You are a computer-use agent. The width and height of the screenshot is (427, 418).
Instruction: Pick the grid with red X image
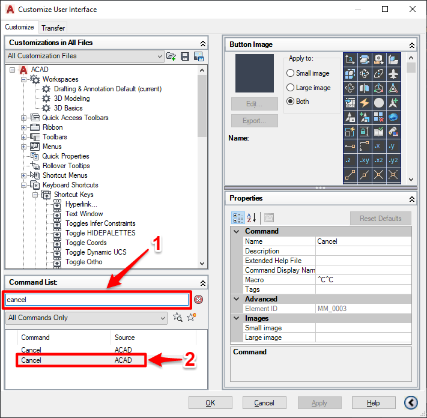point(379,117)
